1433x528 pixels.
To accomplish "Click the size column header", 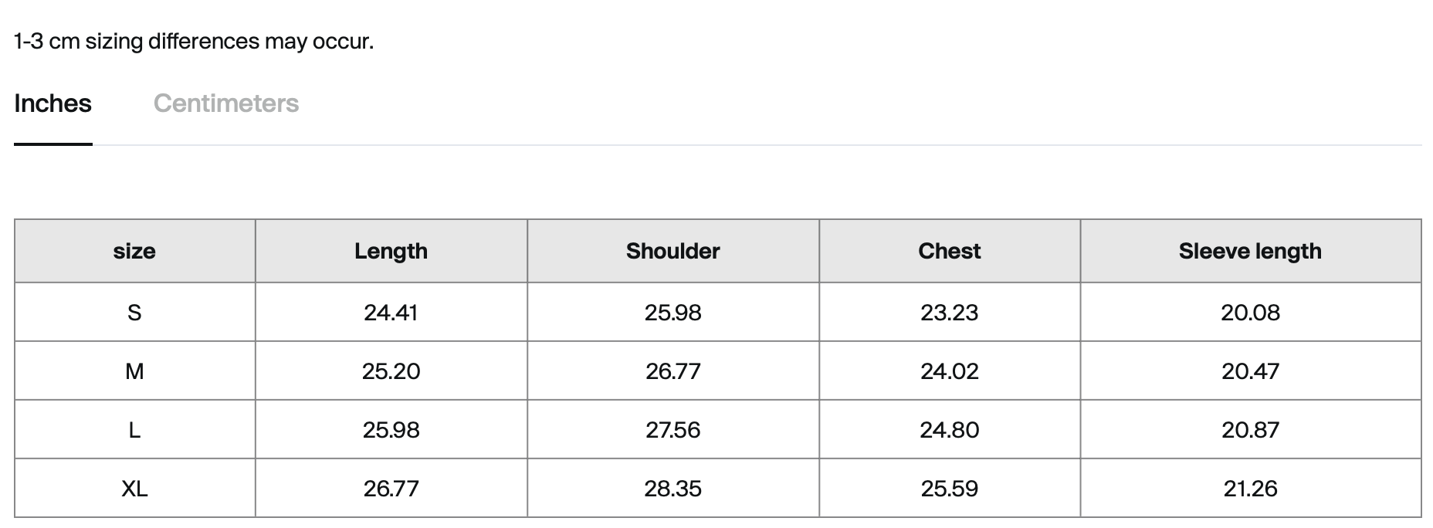I will pos(134,251).
